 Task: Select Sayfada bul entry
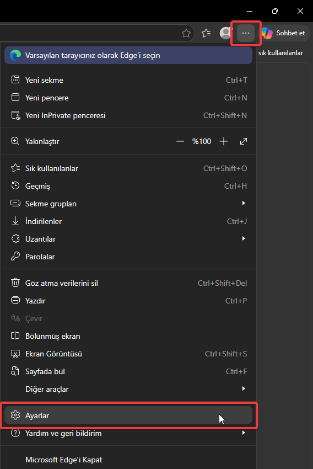pos(128,371)
